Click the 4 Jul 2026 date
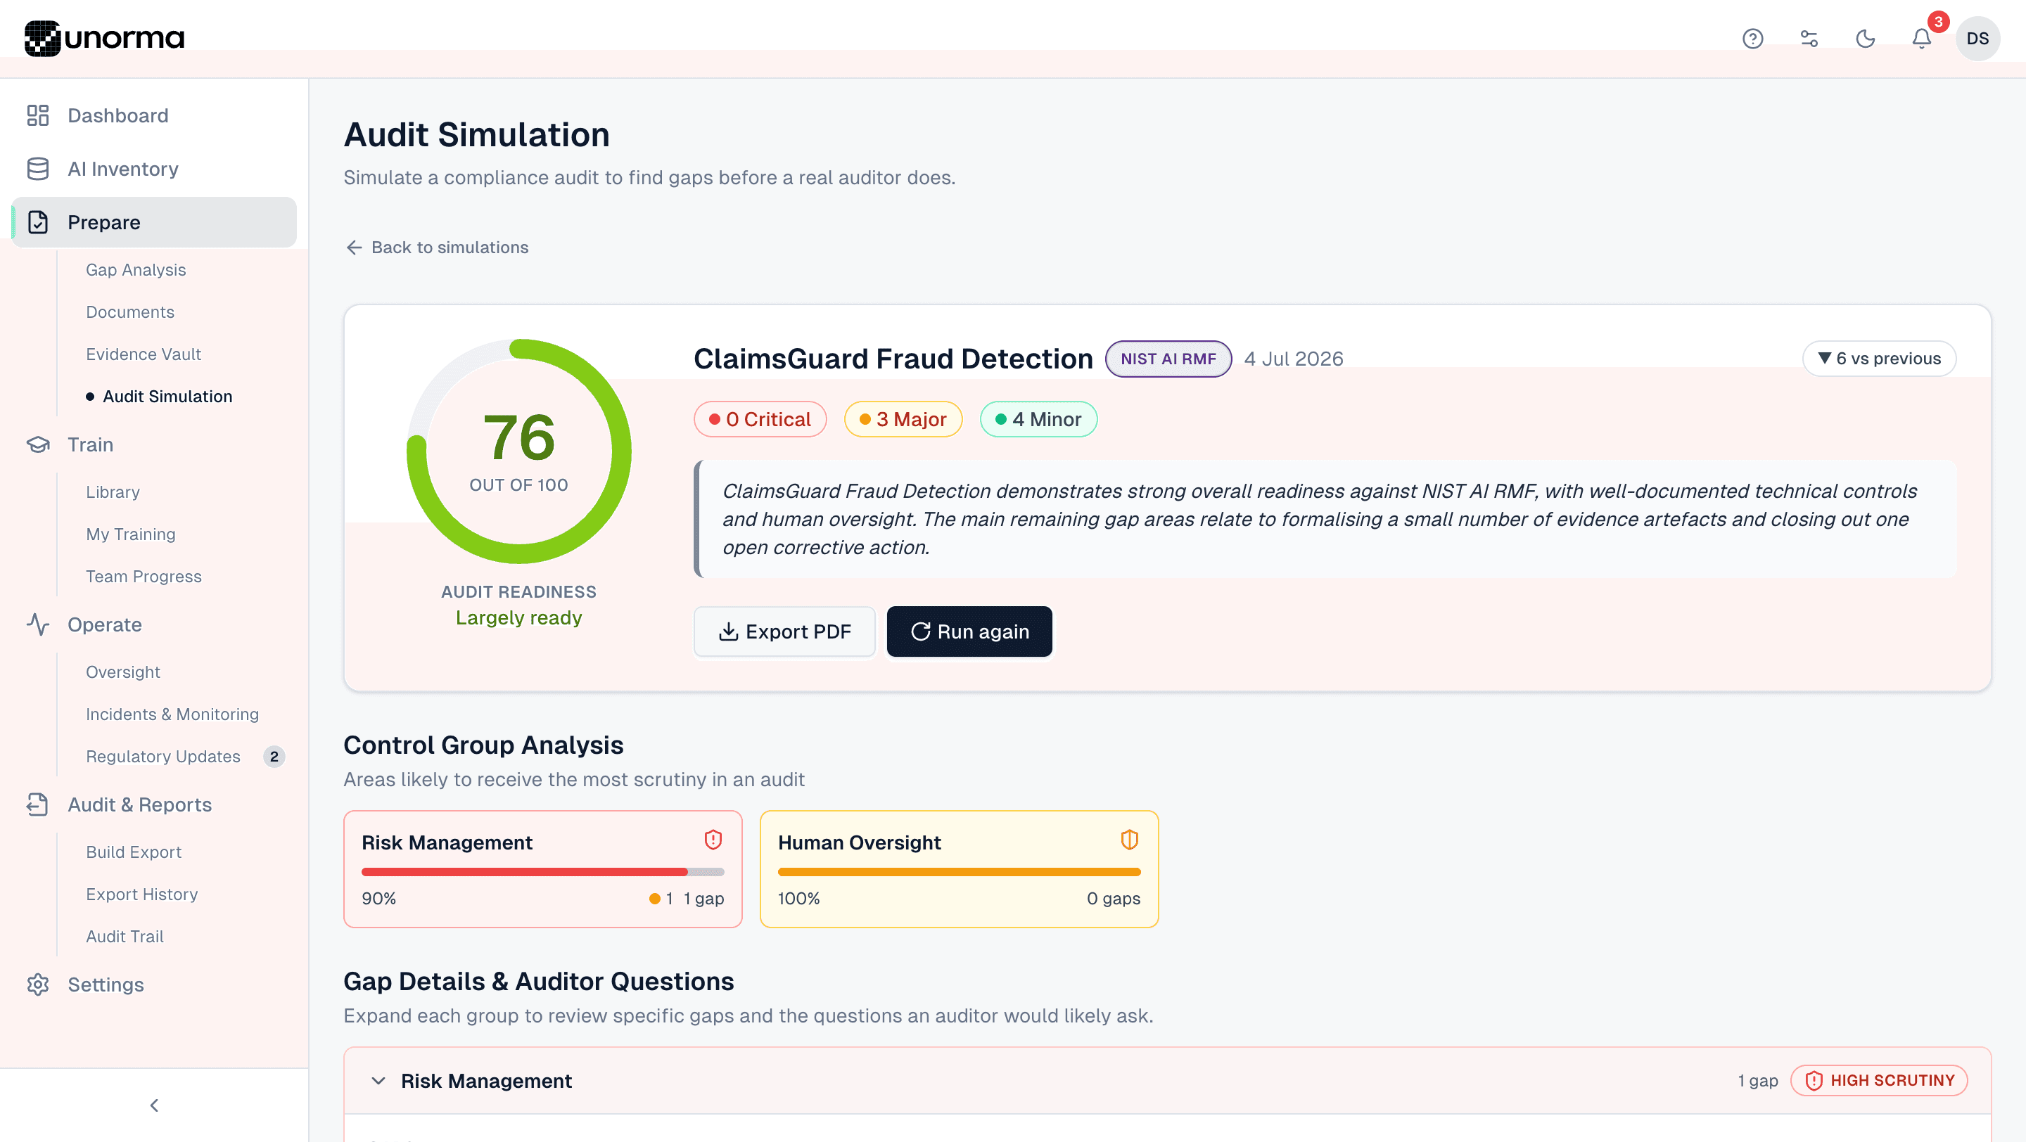 [1294, 359]
